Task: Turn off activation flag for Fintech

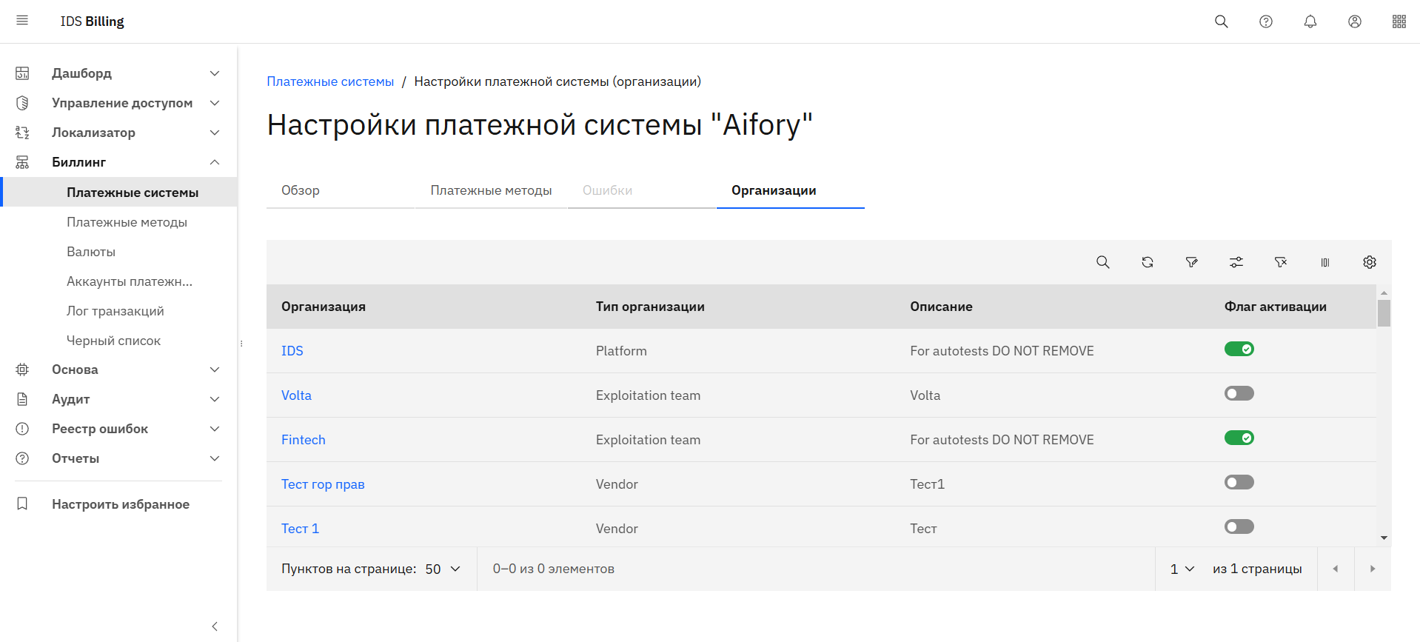Action: click(x=1239, y=438)
